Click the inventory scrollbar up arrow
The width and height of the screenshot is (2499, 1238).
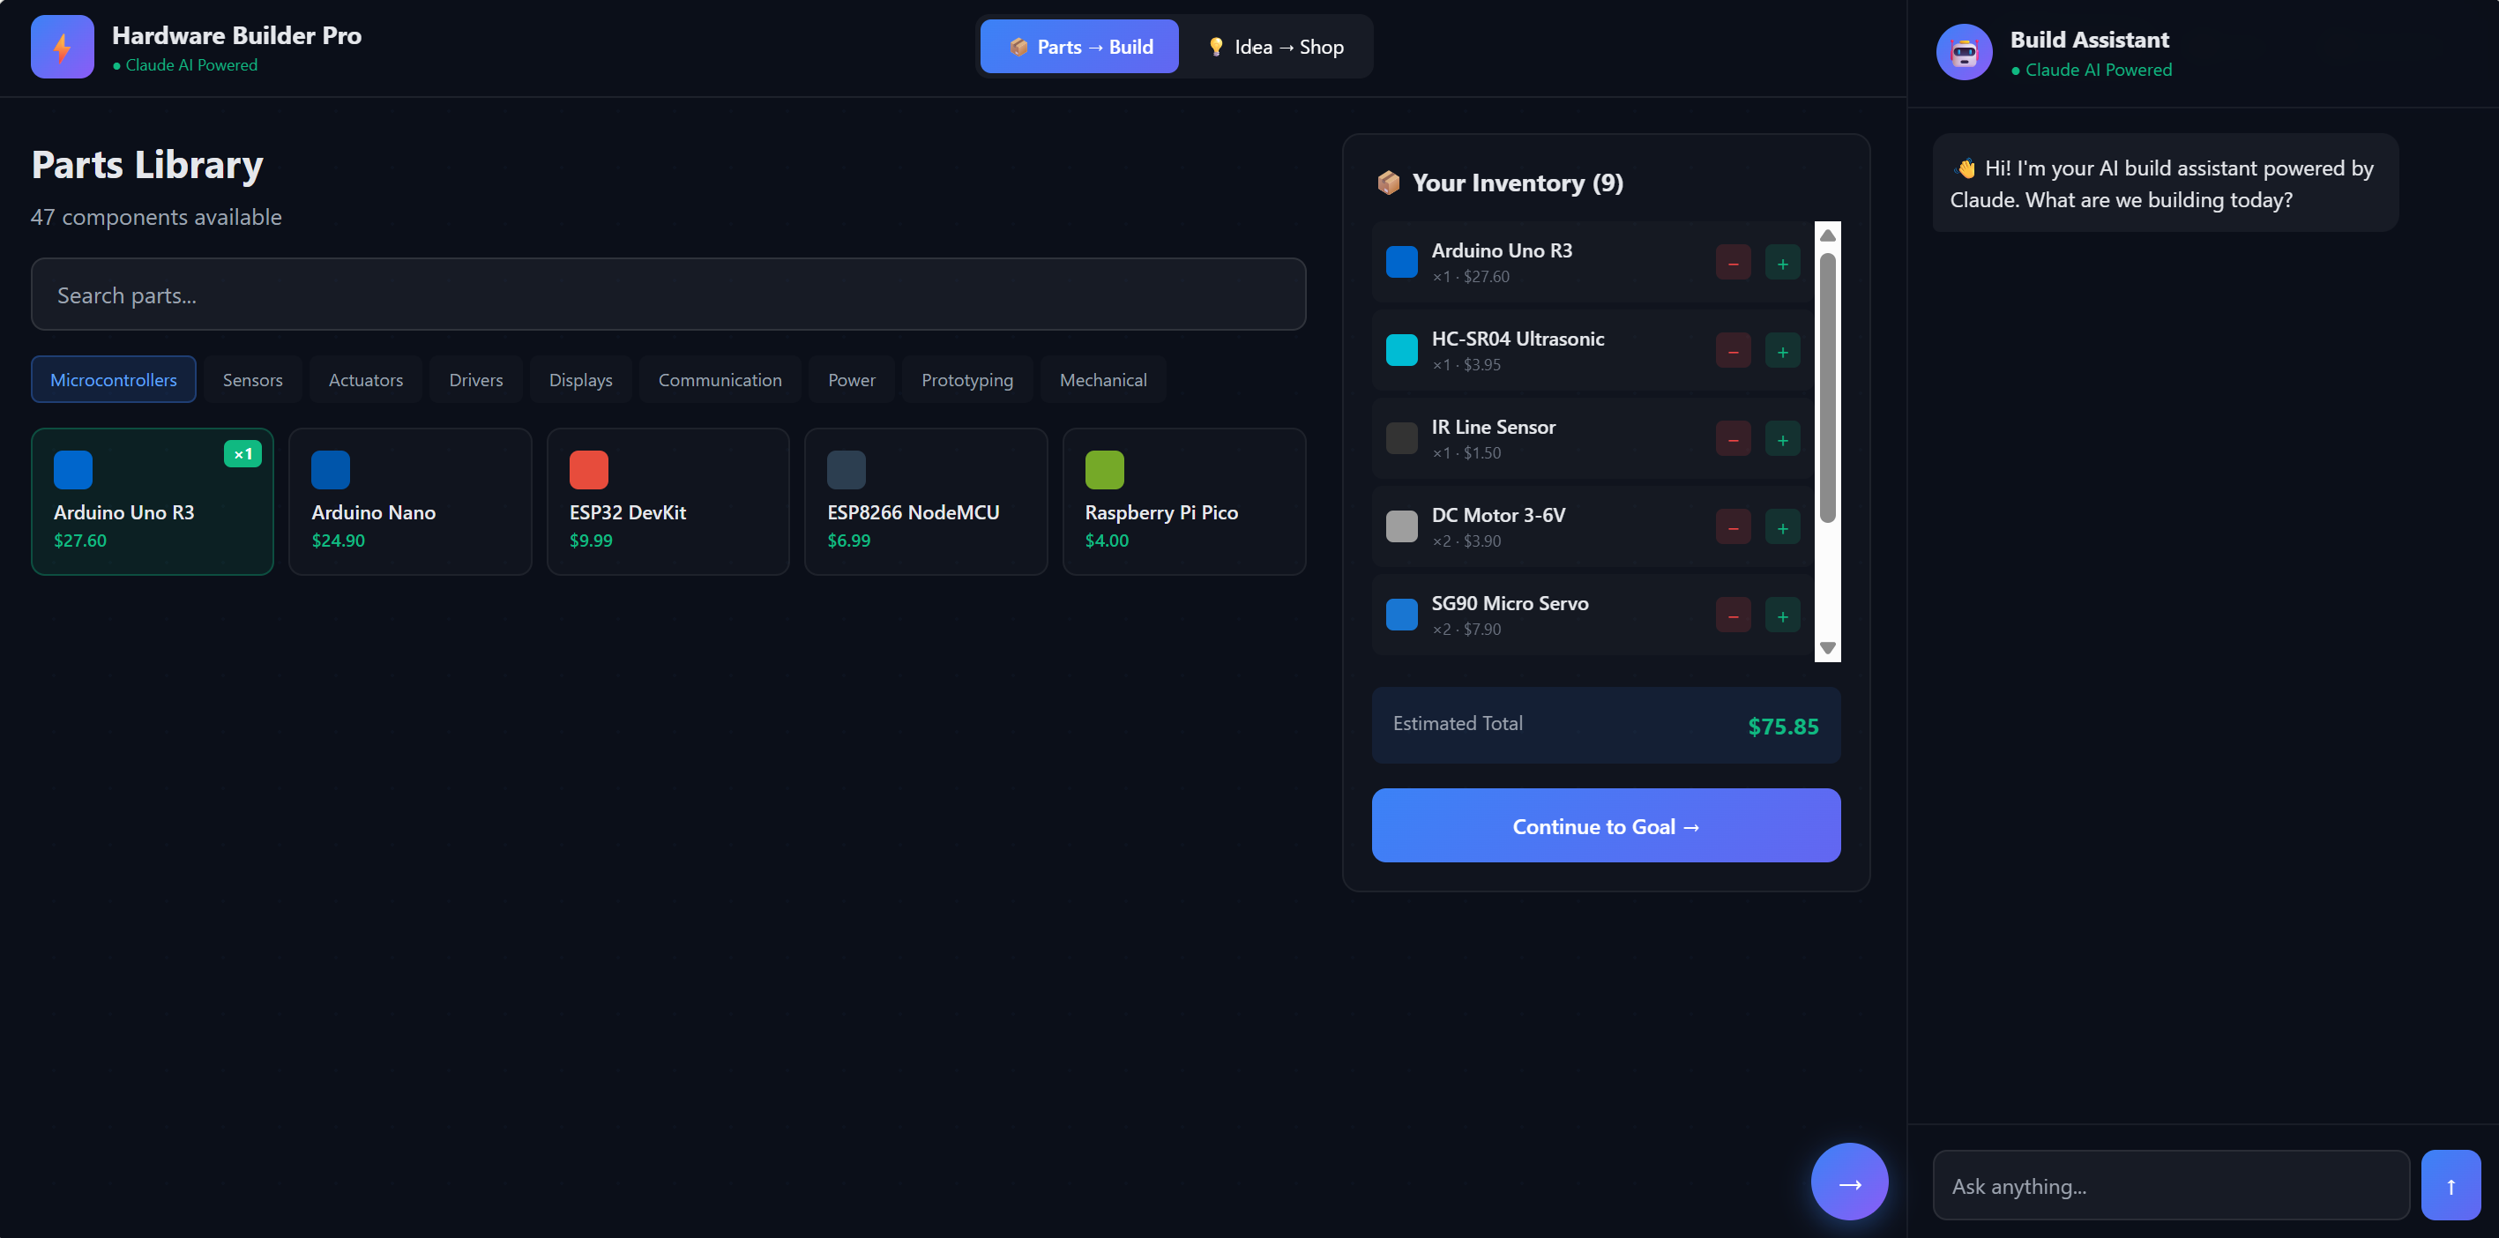(x=1827, y=235)
